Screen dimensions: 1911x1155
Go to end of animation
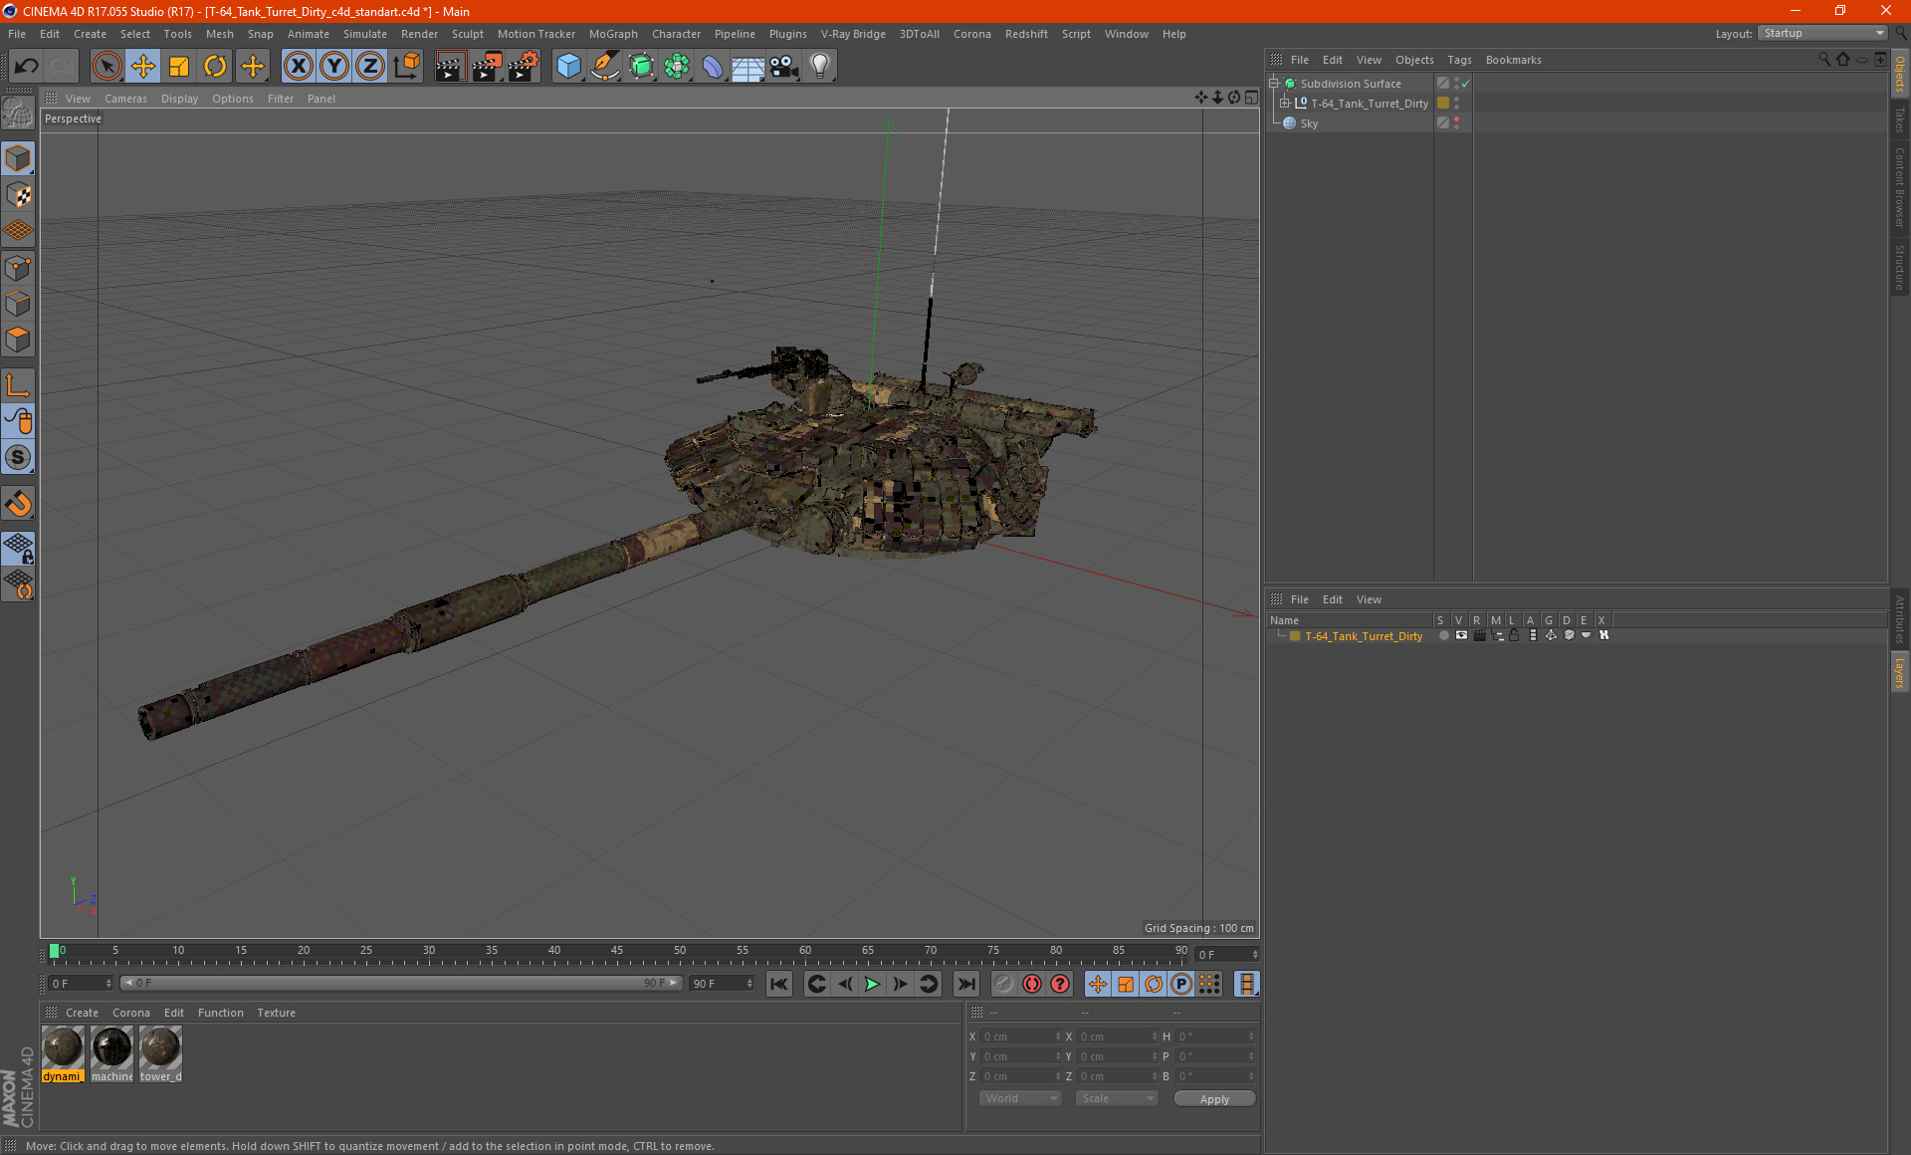click(965, 984)
